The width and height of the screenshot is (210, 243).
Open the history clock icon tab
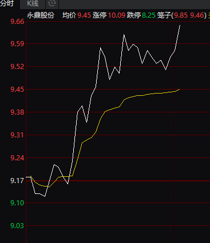52,4
